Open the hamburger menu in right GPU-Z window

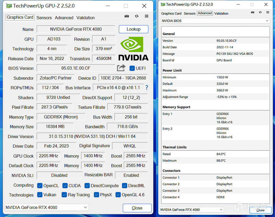pyautogui.click(x=268, y=12)
